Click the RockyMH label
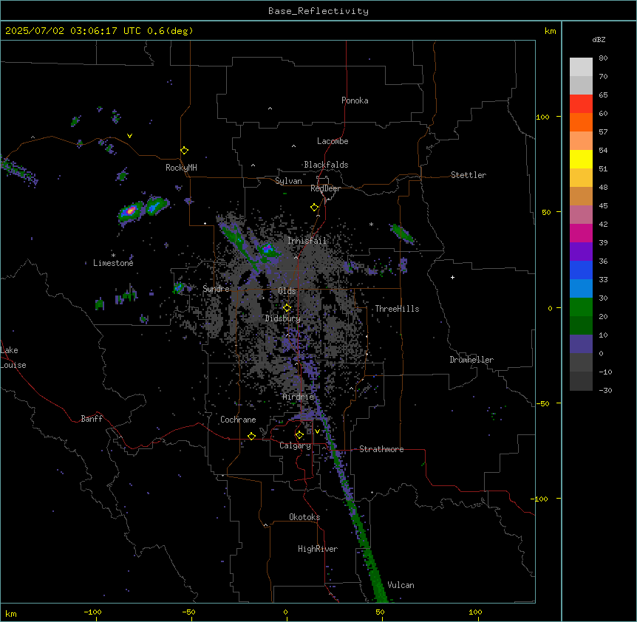The height and width of the screenshot is (622, 637). (x=181, y=168)
